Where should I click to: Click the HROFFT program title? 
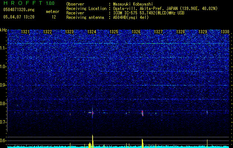23,3
